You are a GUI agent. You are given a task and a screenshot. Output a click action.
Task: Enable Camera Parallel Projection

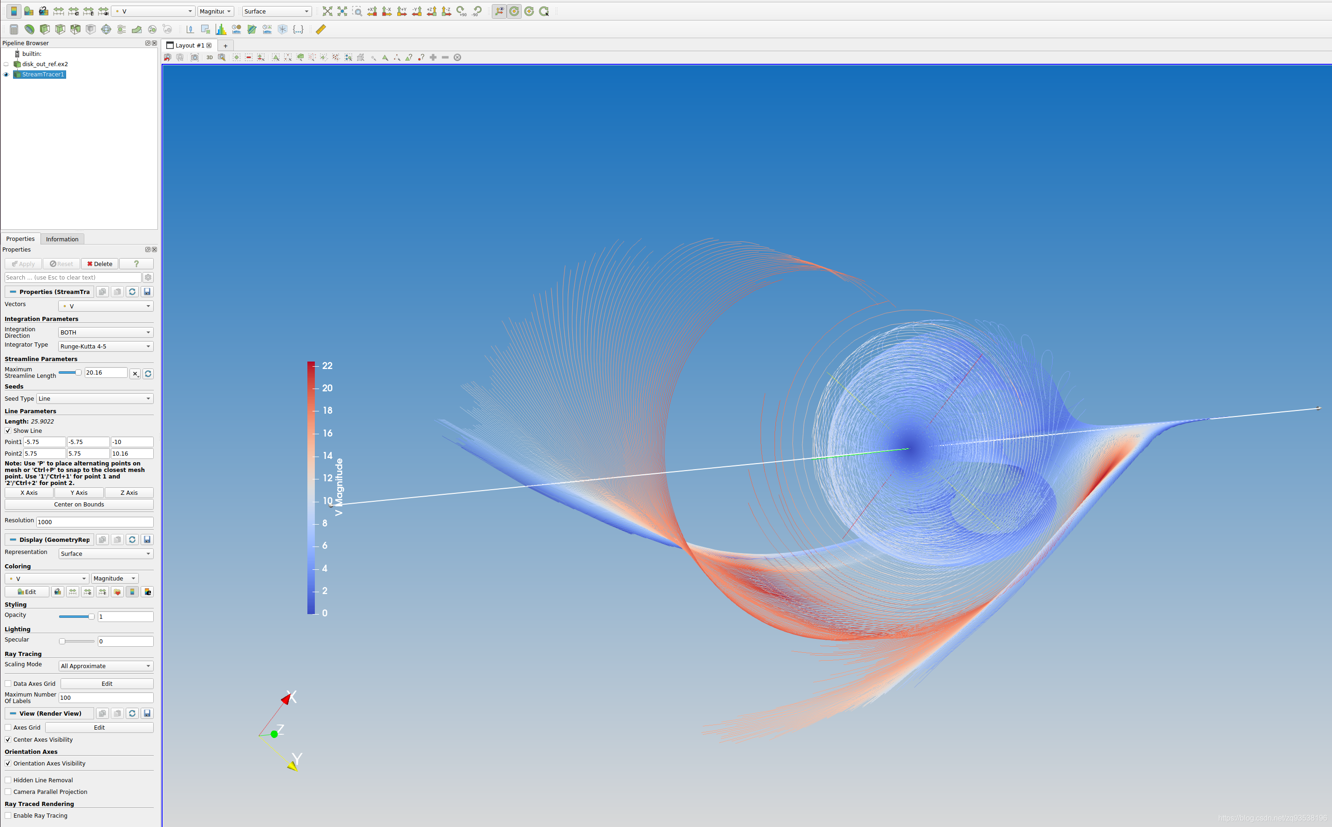8,792
